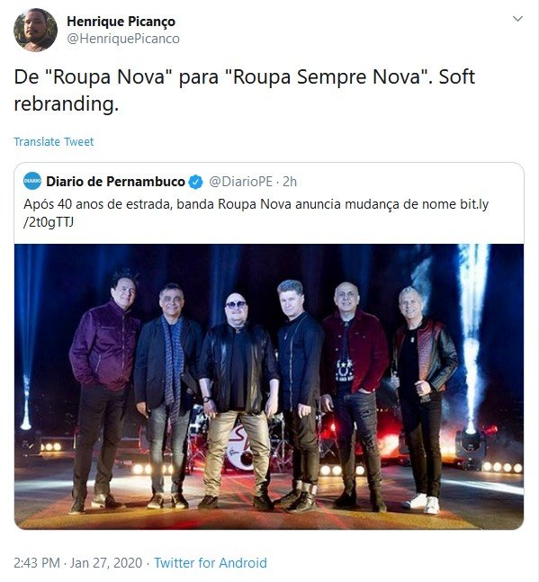
Task: Click the 2:43 PM · Jan 27, 2020 timestamp
Action: tap(78, 563)
